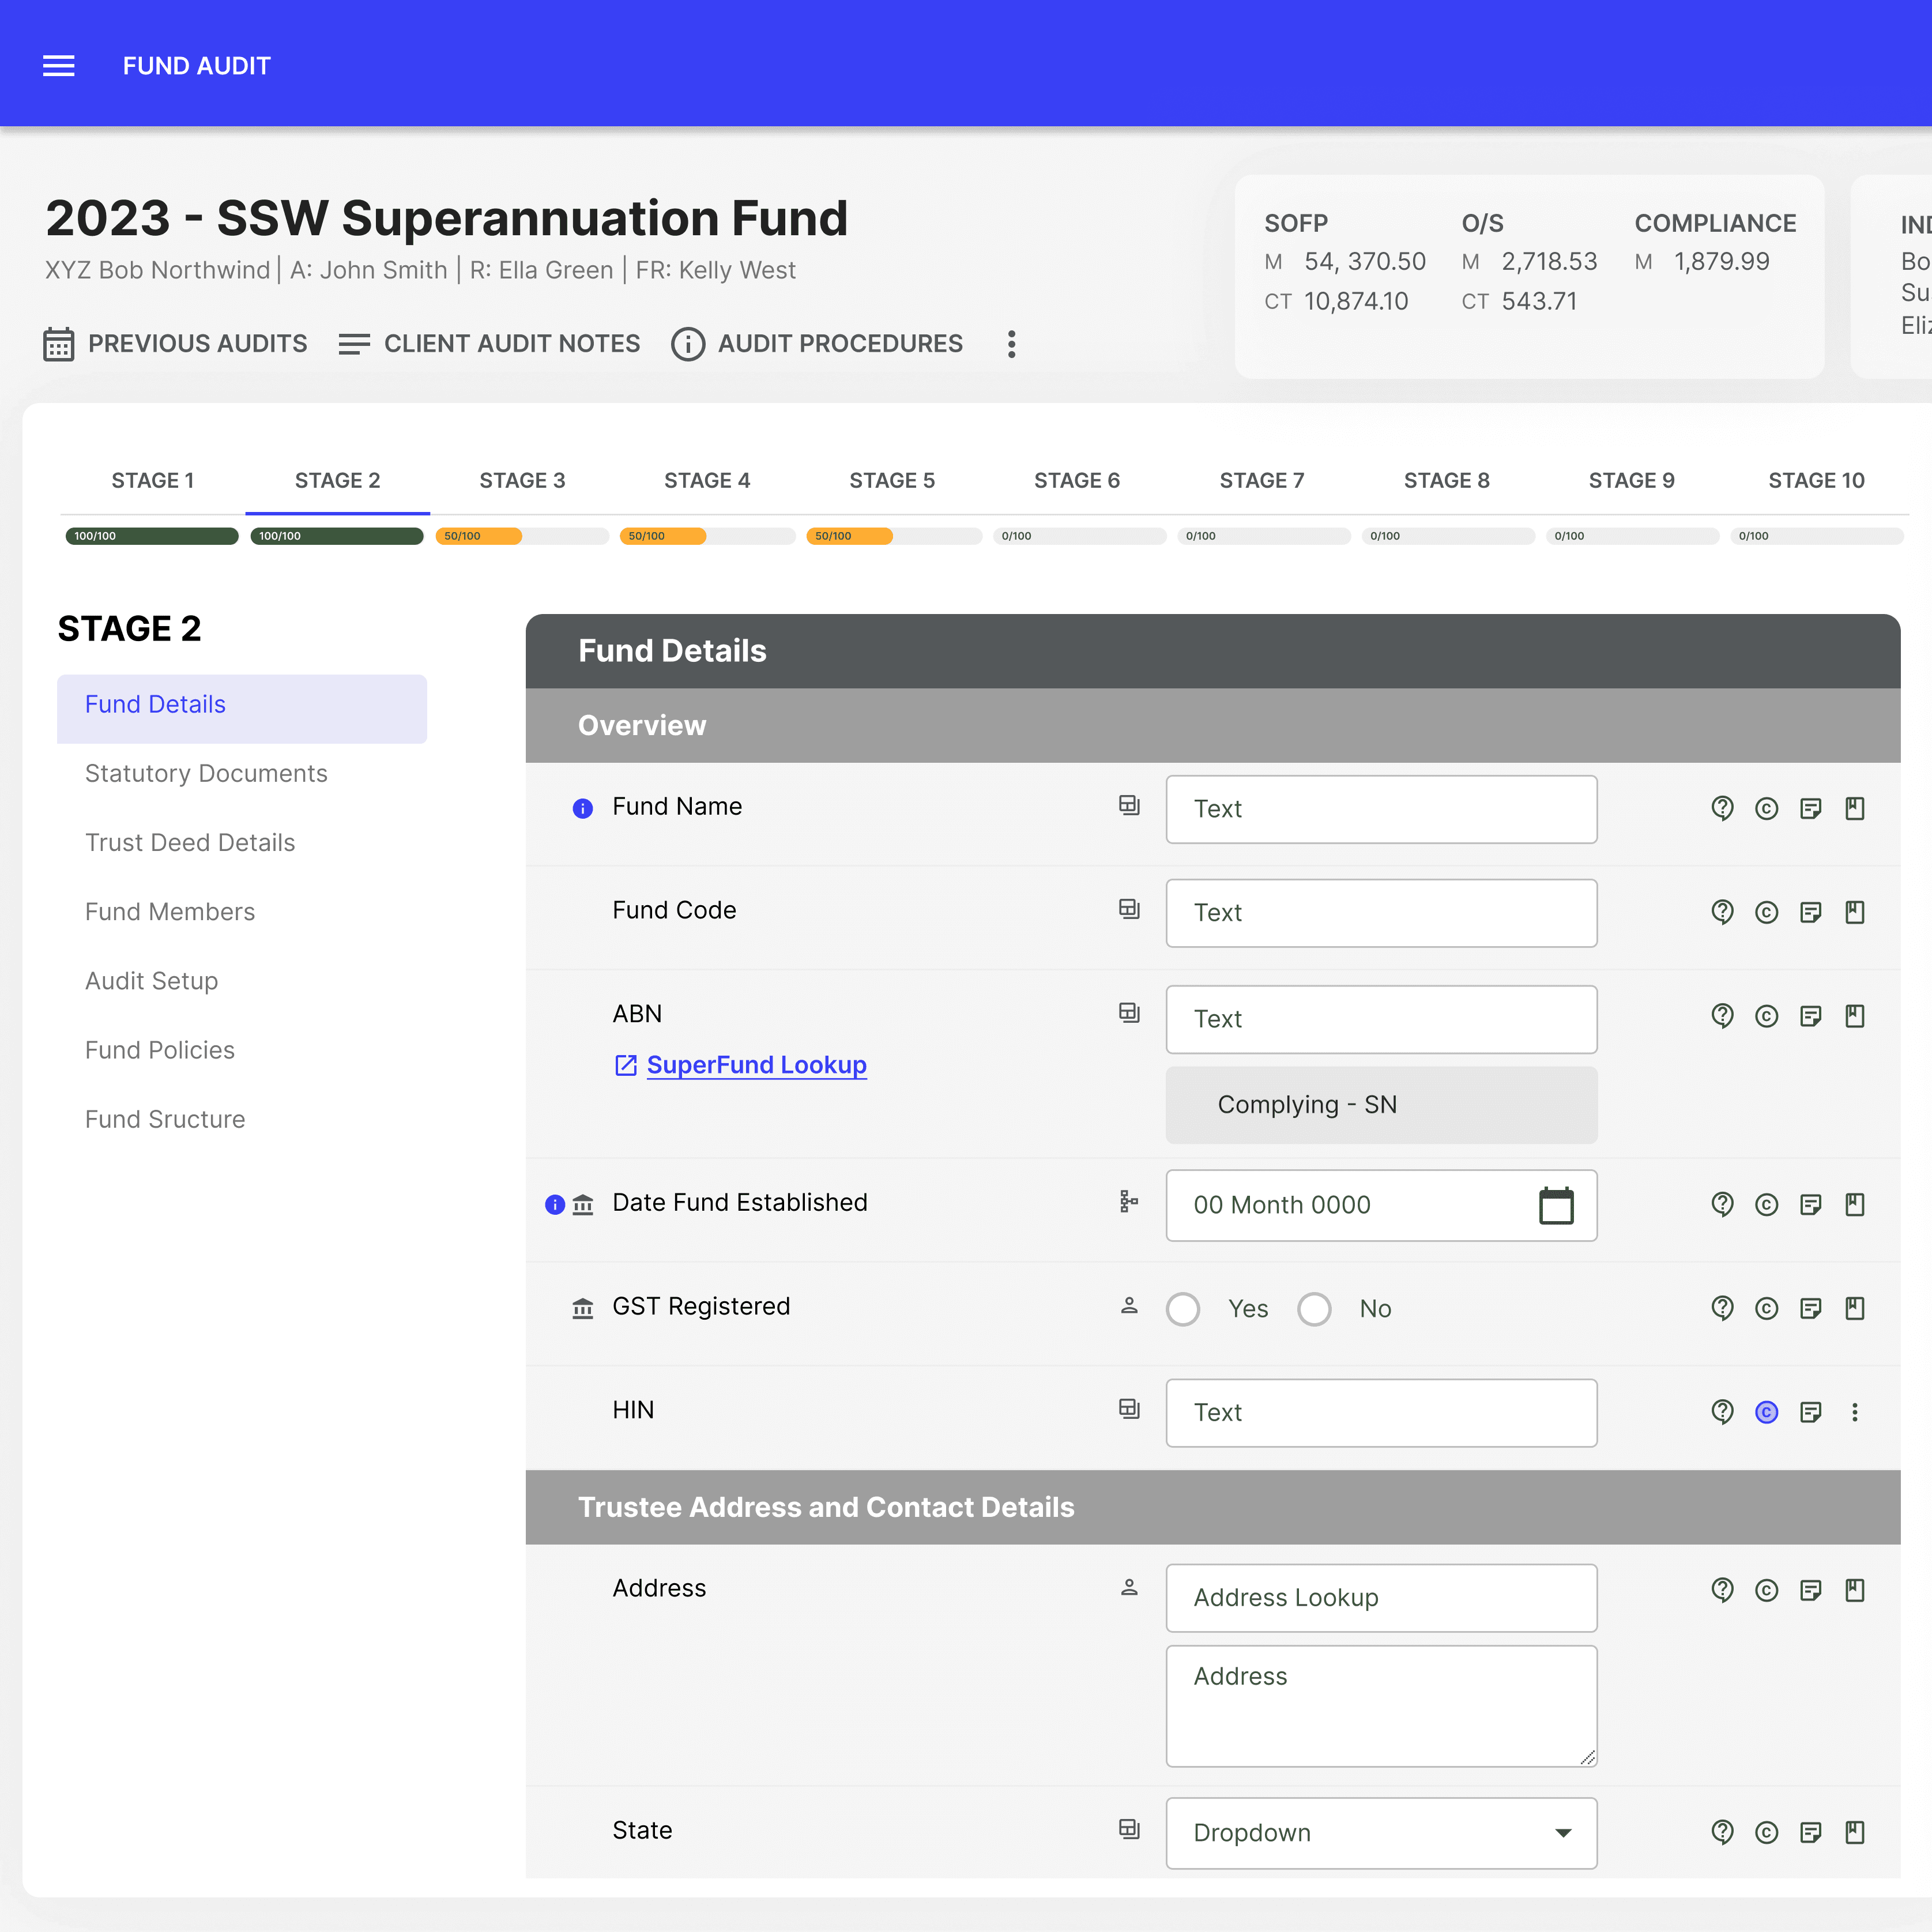The image size is (1932, 1932).
Task: Click the Stage 3 50/100 progress bar
Action: [x=522, y=536]
